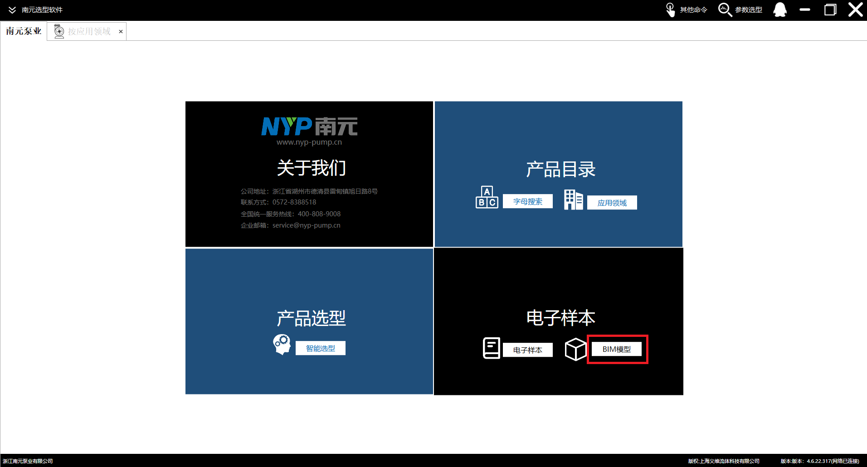Click the 关于我们 heading
Screen dimensions: 867x467
point(311,168)
